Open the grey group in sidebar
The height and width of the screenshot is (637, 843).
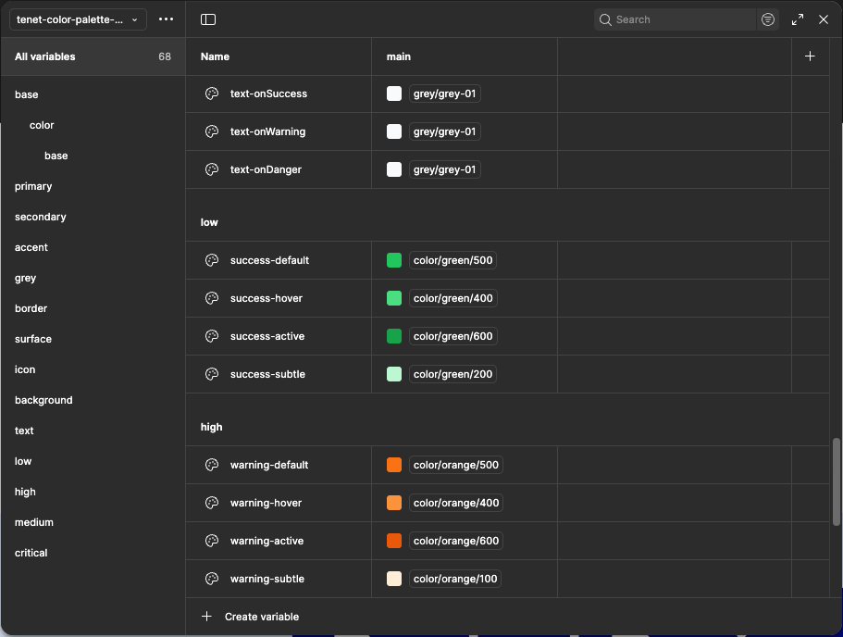click(25, 278)
